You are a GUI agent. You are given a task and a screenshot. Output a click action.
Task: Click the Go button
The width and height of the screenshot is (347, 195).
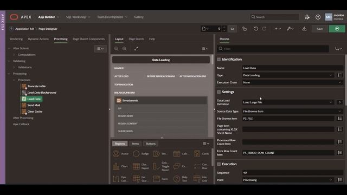pyautogui.click(x=233, y=29)
